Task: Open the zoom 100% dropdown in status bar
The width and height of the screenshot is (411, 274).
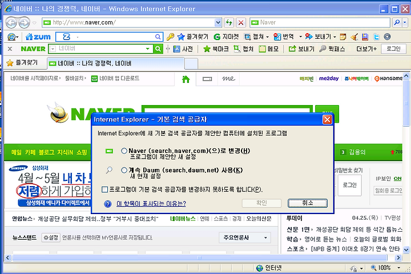Action: coord(399,268)
